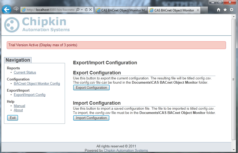Close the browser window
The image size is (238, 153).
(x=230, y=2)
